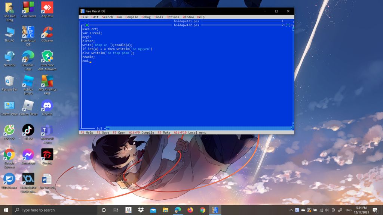Open the Search menu
Screen dimensions: 383x215
107,17
